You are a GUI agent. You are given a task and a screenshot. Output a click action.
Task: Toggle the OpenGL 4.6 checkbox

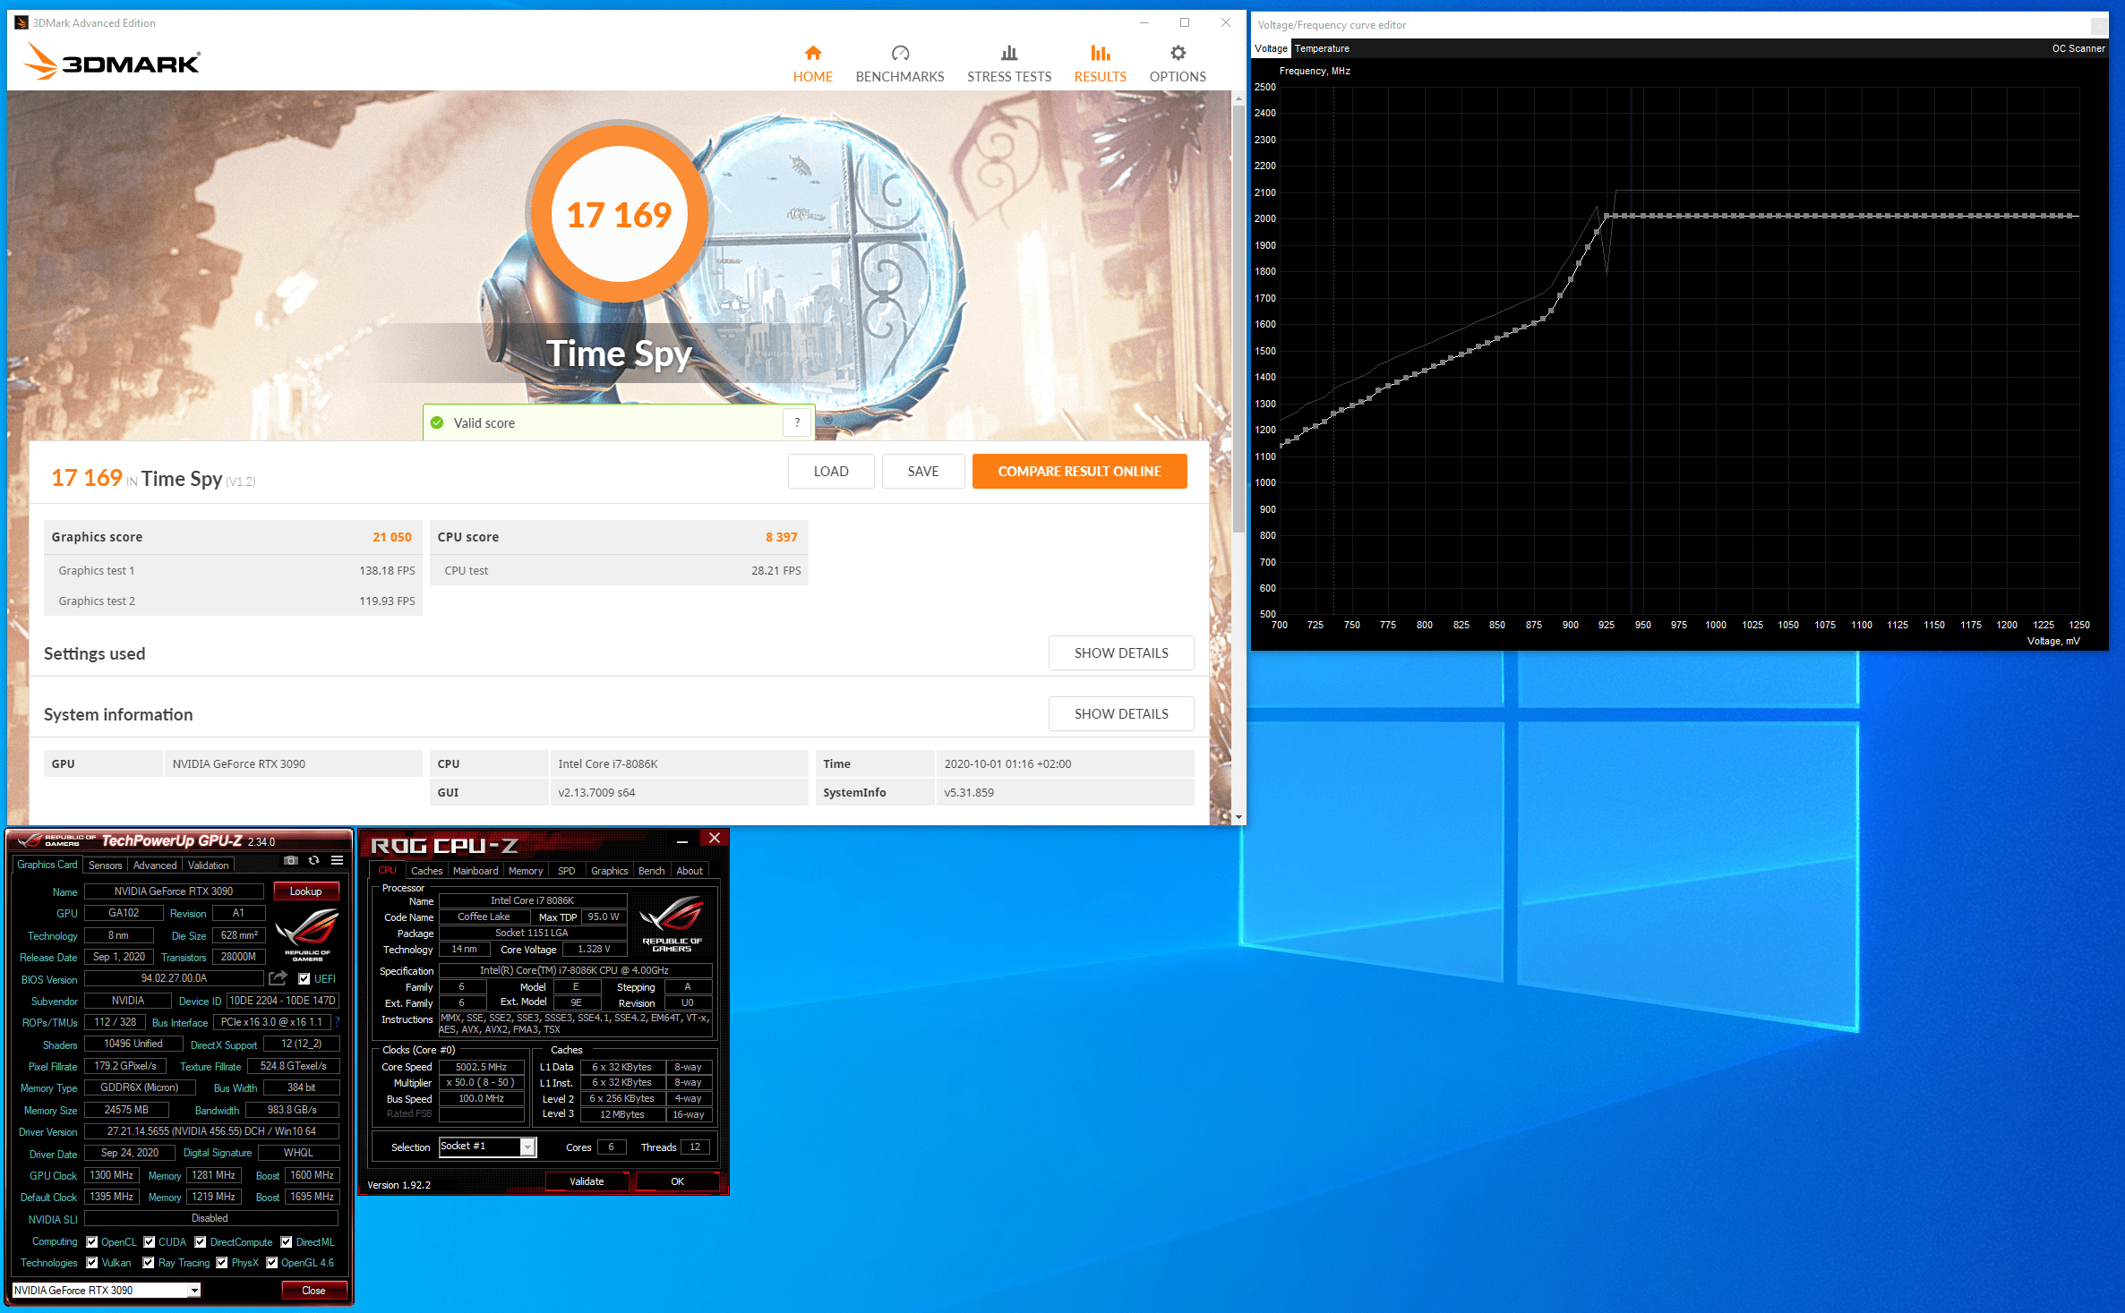(x=272, y=1263)
